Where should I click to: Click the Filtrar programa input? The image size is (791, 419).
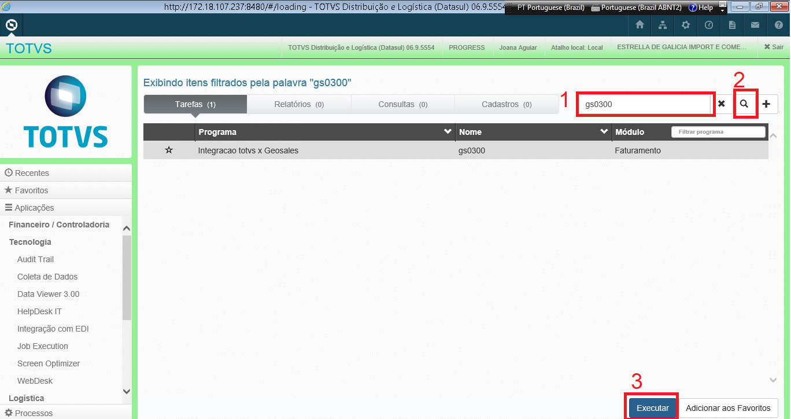(x=718, y=132)
